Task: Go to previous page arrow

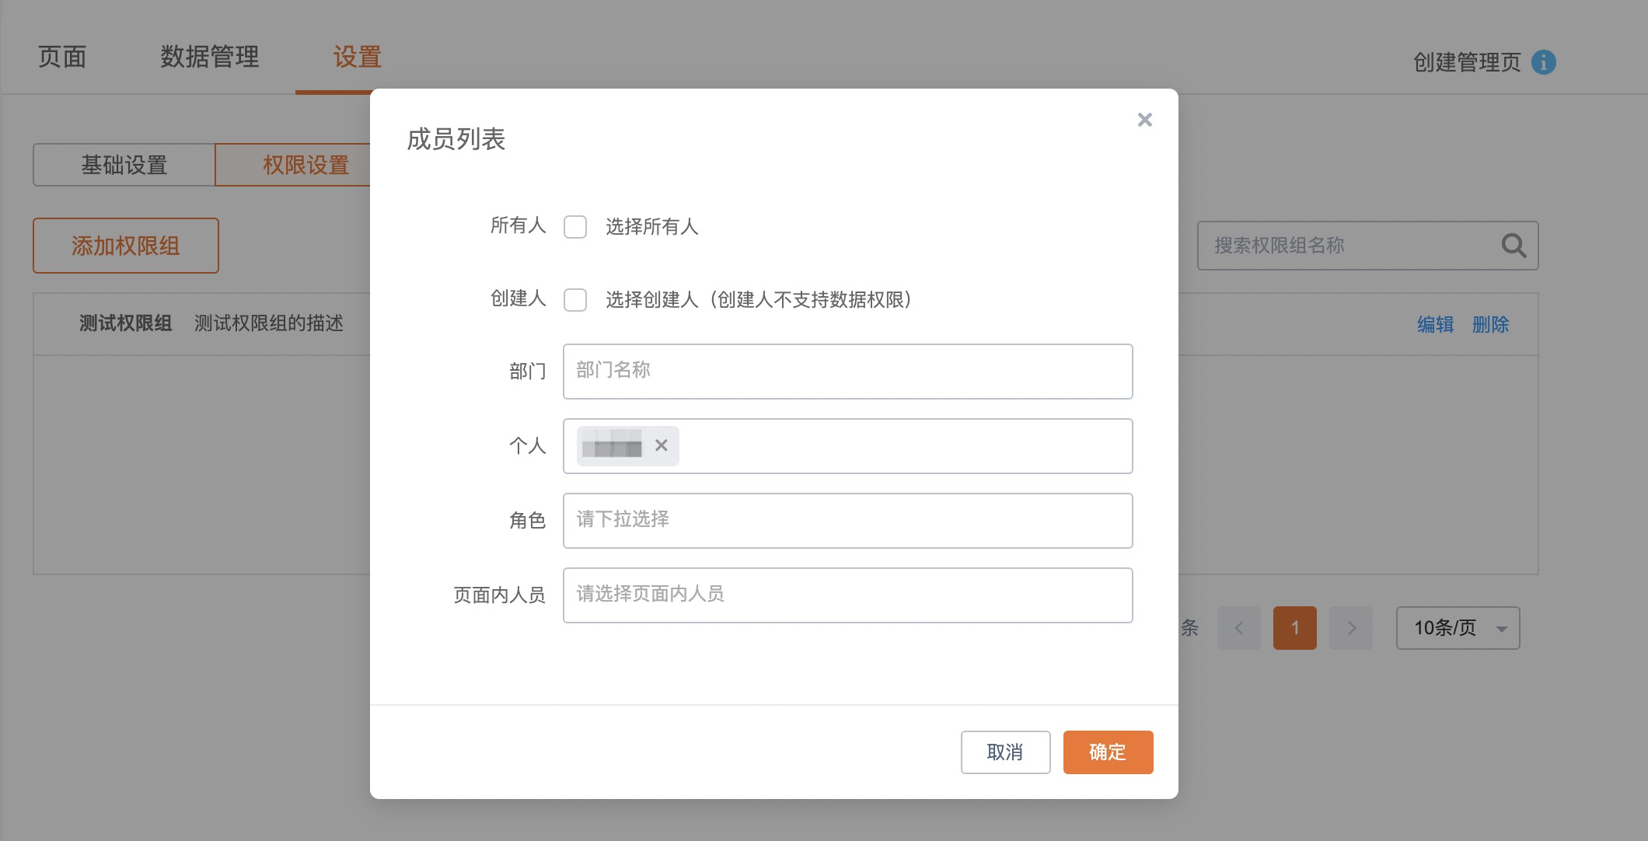Action: [1239, 628]
